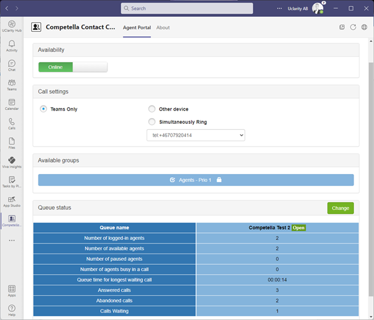This screenshot has width=374, height=320.
Task: Open settings and more ellipsis menu
Action: pyautogui.click(x=280, y=8)
